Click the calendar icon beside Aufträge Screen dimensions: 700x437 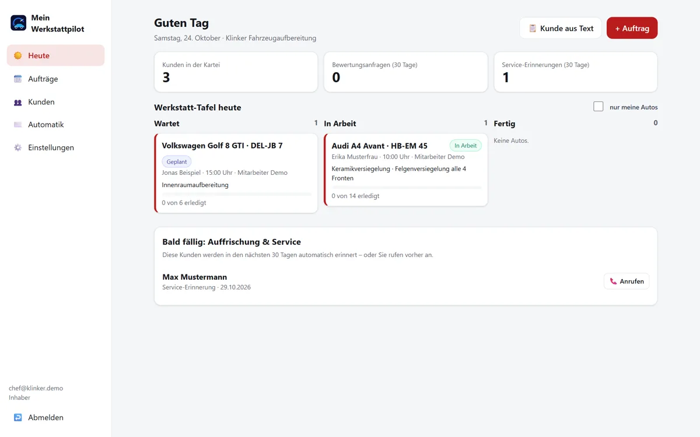pyautogui.click(x=18, y=79)
